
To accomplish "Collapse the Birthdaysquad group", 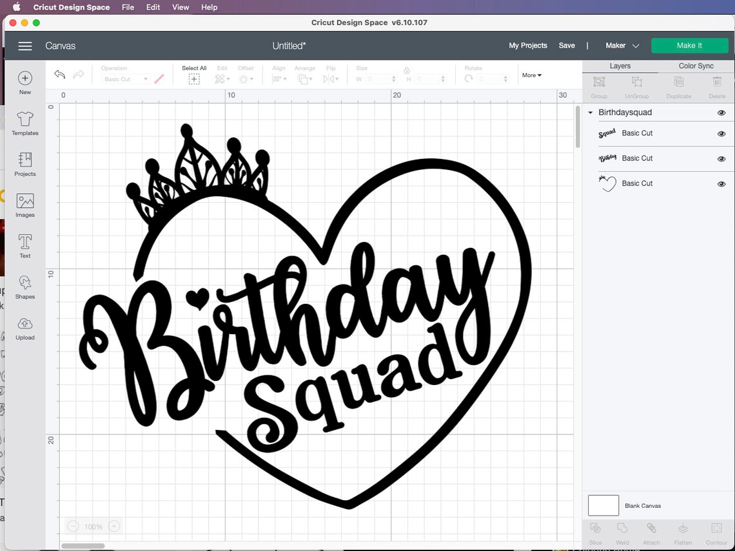I will click(590, 112).
